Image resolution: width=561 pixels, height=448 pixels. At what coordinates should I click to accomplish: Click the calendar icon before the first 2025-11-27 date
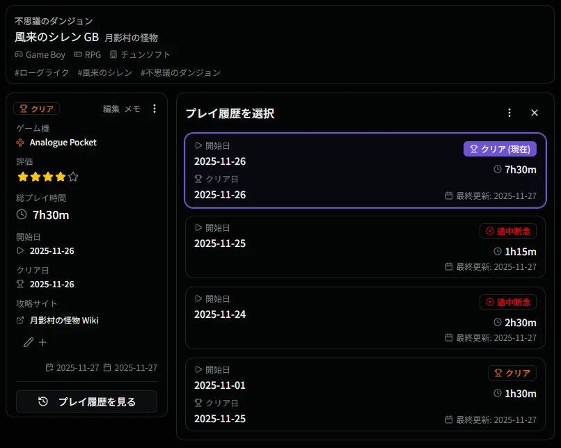50,367
